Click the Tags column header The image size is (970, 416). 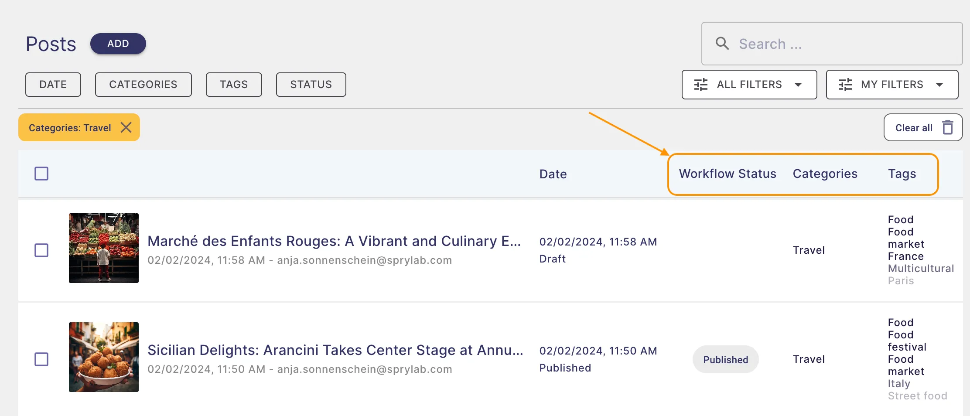[x=902, y=174]
